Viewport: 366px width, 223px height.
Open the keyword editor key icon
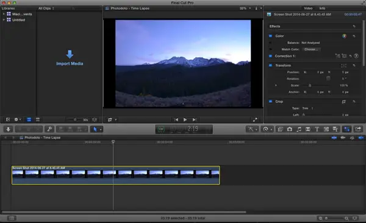pyautogui.click(x=49, y=129)
